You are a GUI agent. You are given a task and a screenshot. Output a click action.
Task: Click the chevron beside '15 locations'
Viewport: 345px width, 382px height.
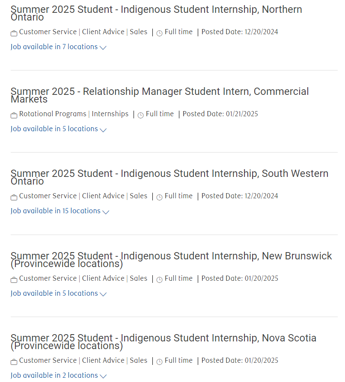(x=106, y=212)
